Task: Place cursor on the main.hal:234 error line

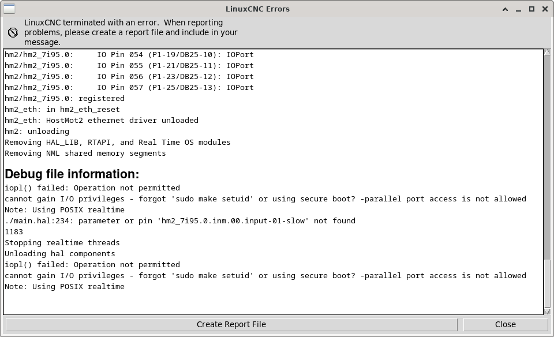Action: pyautogui.click(x=180, y=221)
